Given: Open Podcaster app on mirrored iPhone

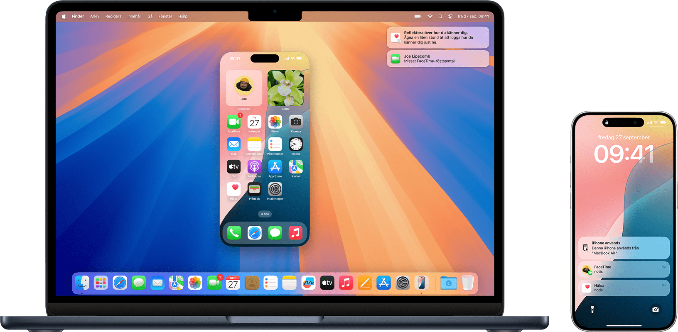Looking at the screenshot, I should coord(254,167).
